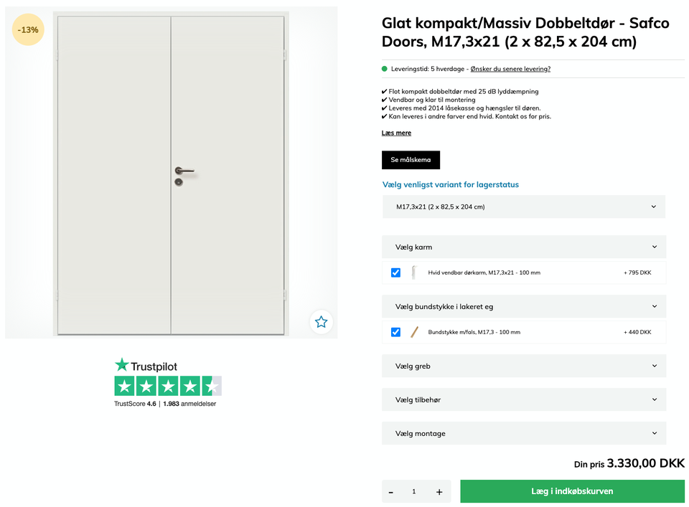This screenshot has width=689, height=507.
Task: Click the door frame thumbnail icon
Action: (x=414, y=273)
